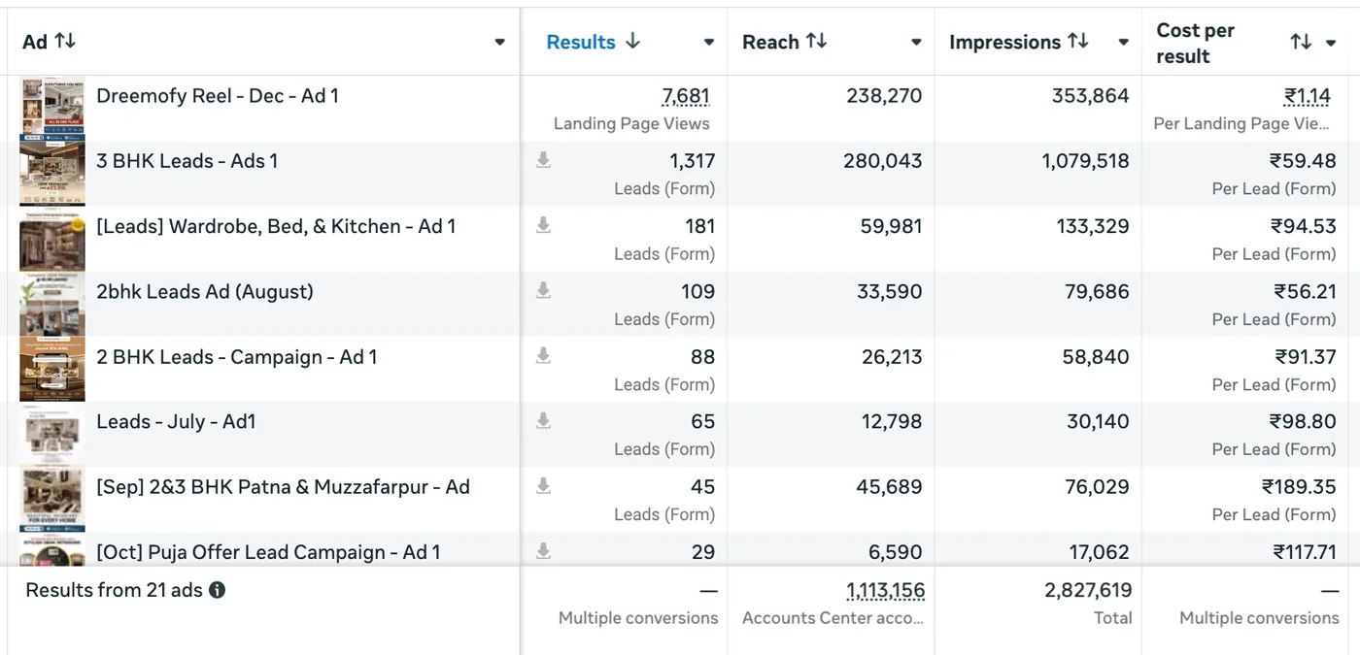Select [Leads] Wardrobe, Bed, & Kitchen - Ad 1
Viewport: 1360px width, 655px height.
coord(276,227)
